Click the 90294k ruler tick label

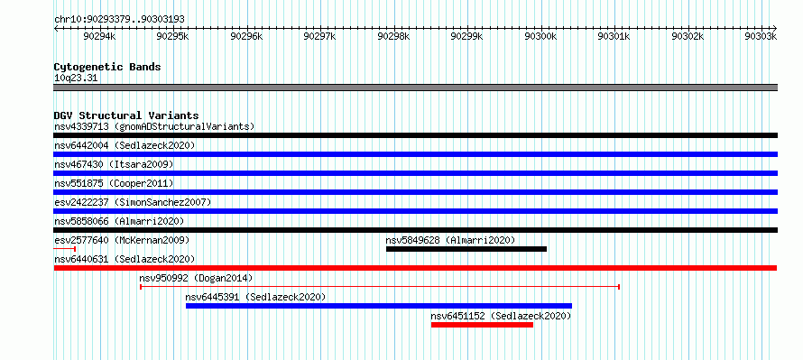point(99,36)
